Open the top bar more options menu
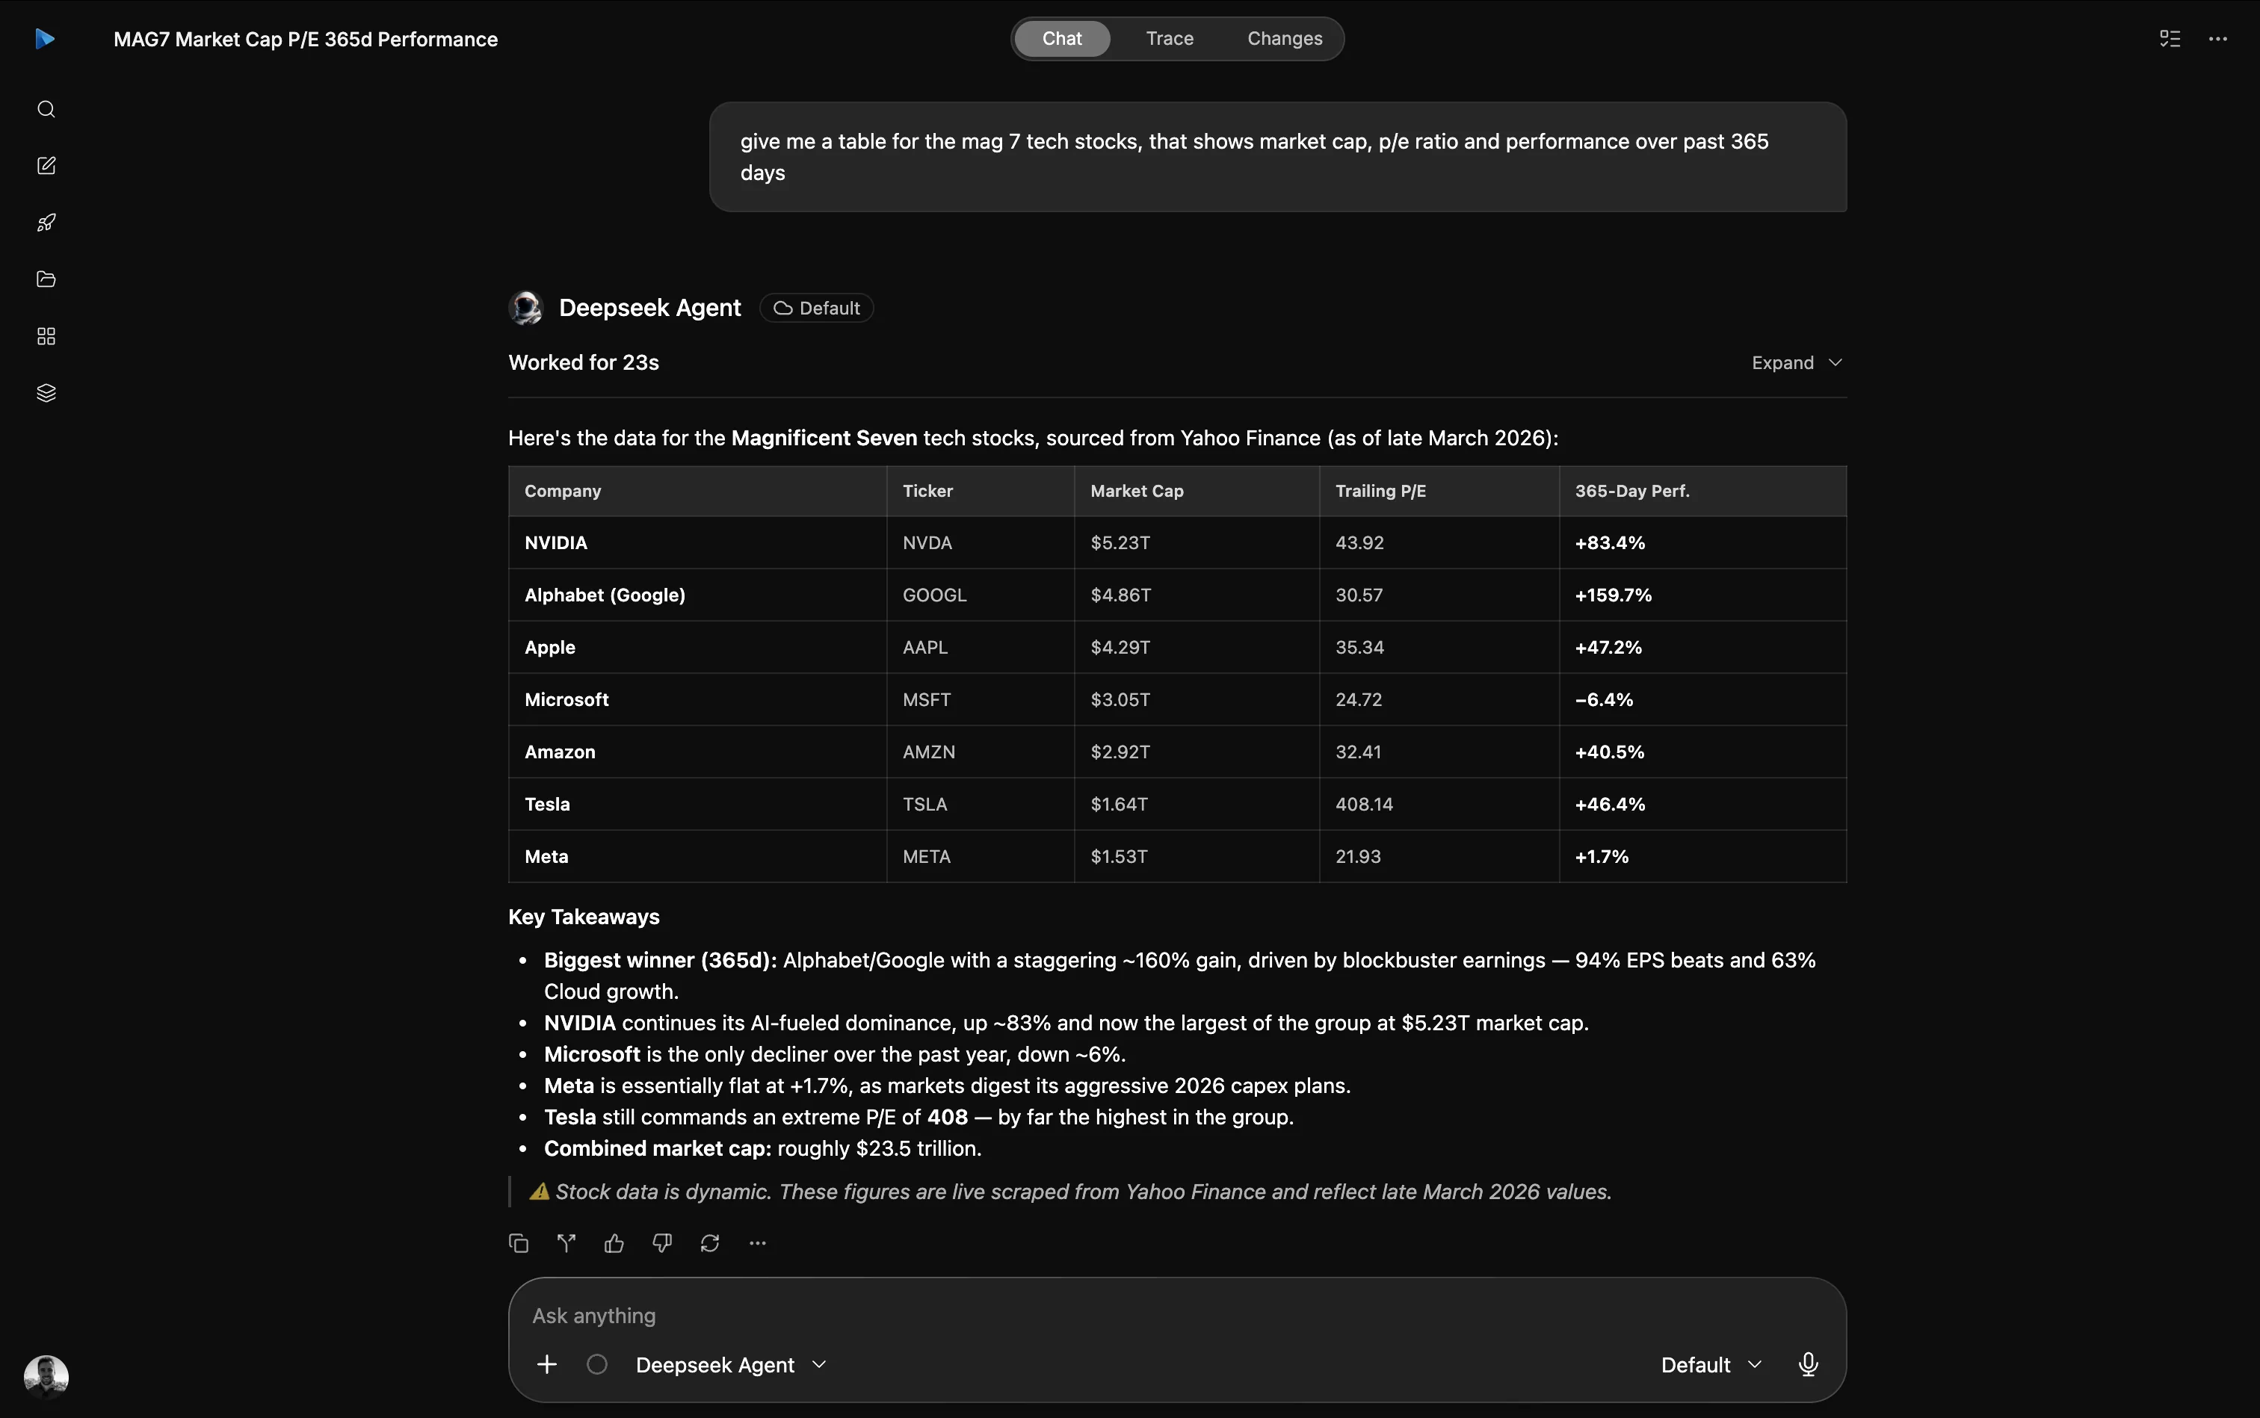 2218,38
